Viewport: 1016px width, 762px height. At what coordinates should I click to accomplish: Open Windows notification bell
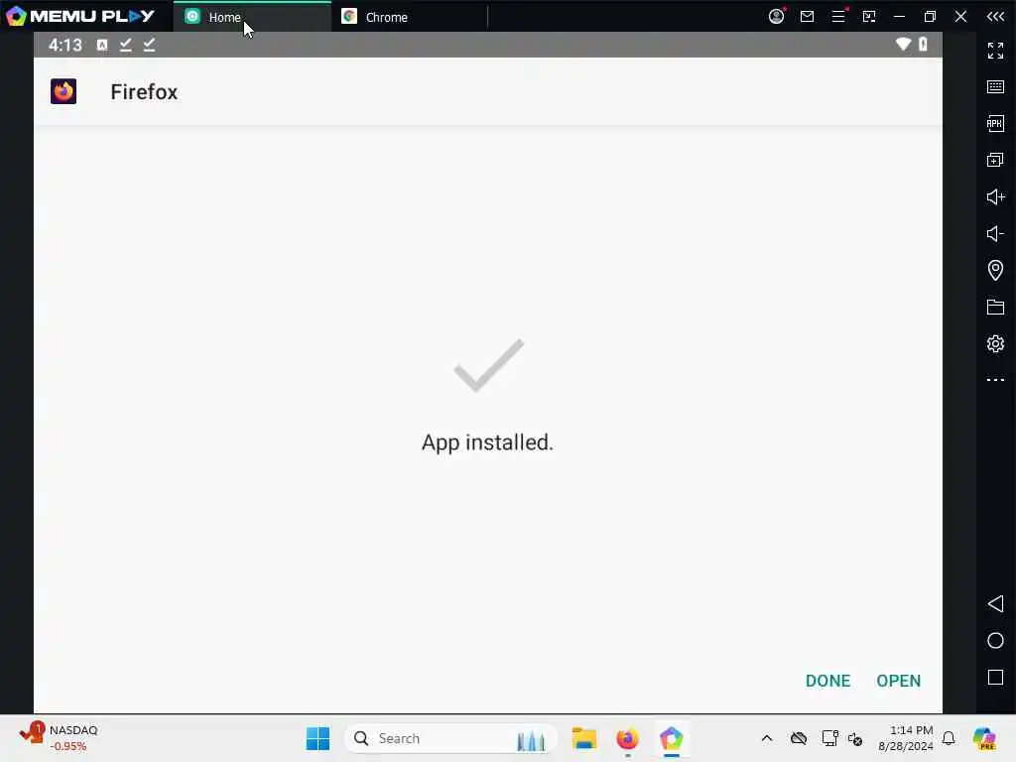949,738
